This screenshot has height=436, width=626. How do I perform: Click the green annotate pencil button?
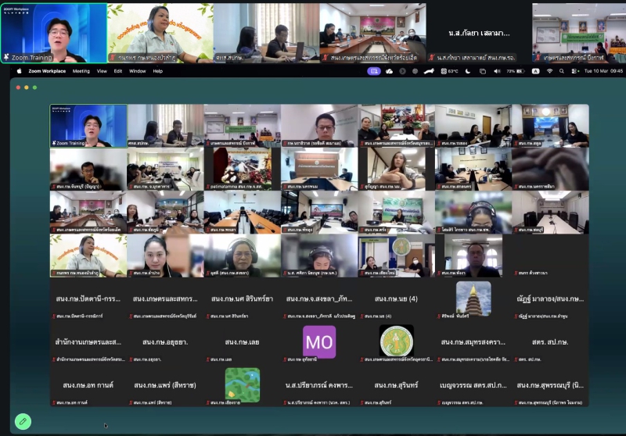(x=23, y=421)
